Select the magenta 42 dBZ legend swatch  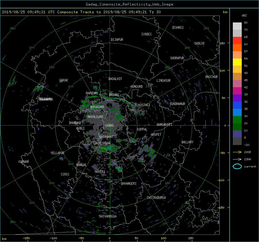pos(237,91)
